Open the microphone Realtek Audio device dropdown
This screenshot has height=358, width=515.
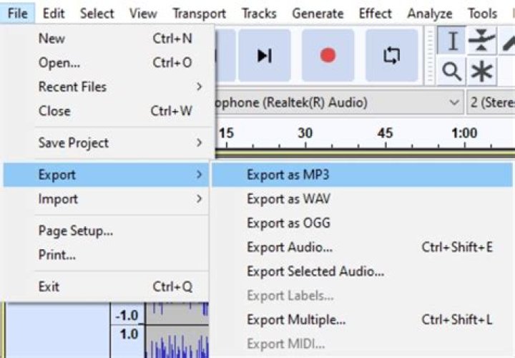coord(338,102)
